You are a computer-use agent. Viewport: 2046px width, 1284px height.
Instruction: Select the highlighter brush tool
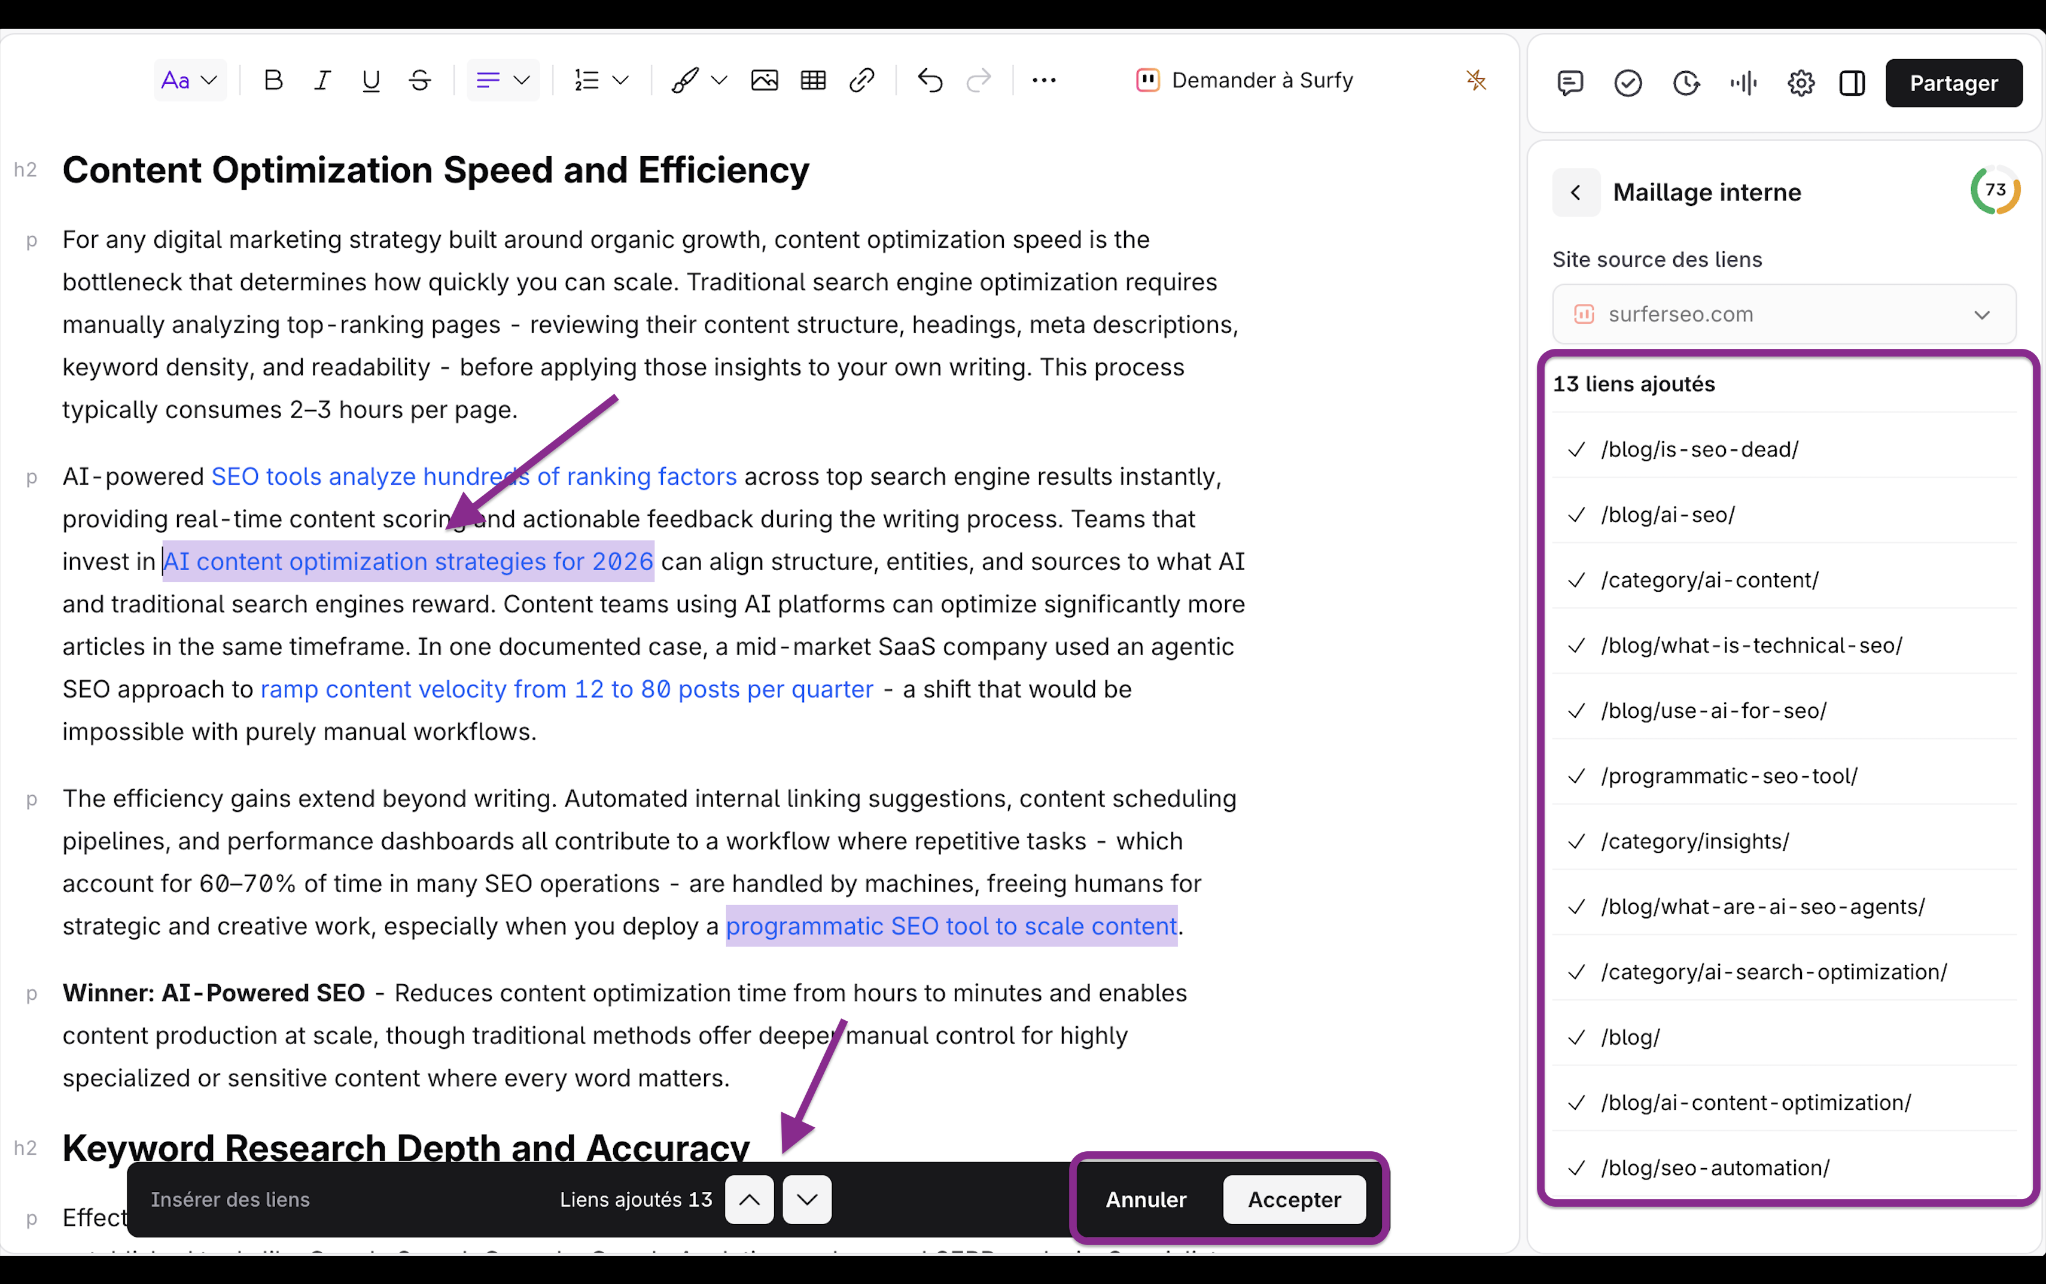pos(685,81)
